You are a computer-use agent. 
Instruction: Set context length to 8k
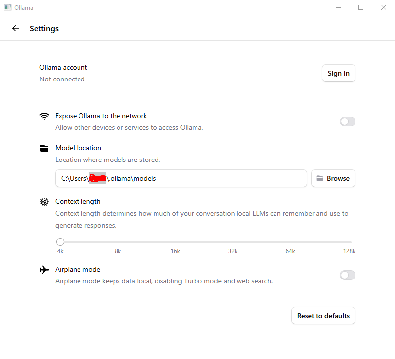(118, 251)
